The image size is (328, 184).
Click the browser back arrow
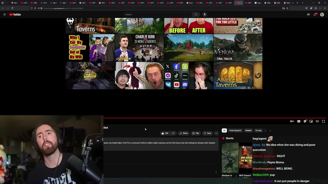(x=3, y=8)
